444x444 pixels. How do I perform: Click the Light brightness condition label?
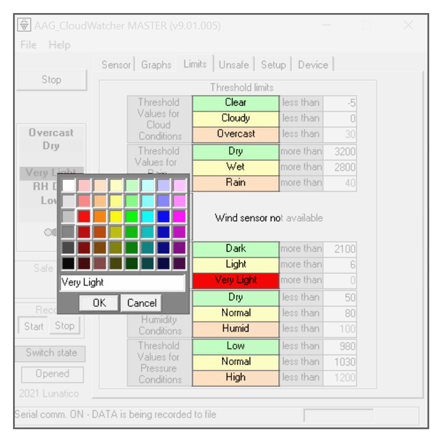point(236,265)
